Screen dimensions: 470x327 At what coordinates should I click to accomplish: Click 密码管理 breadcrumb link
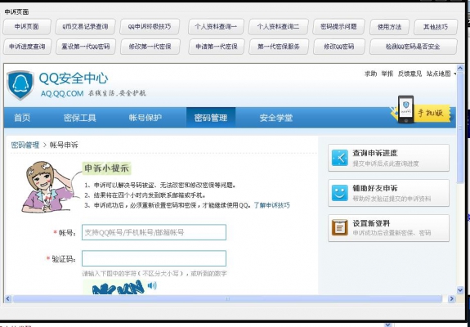(x=25, y=145)
